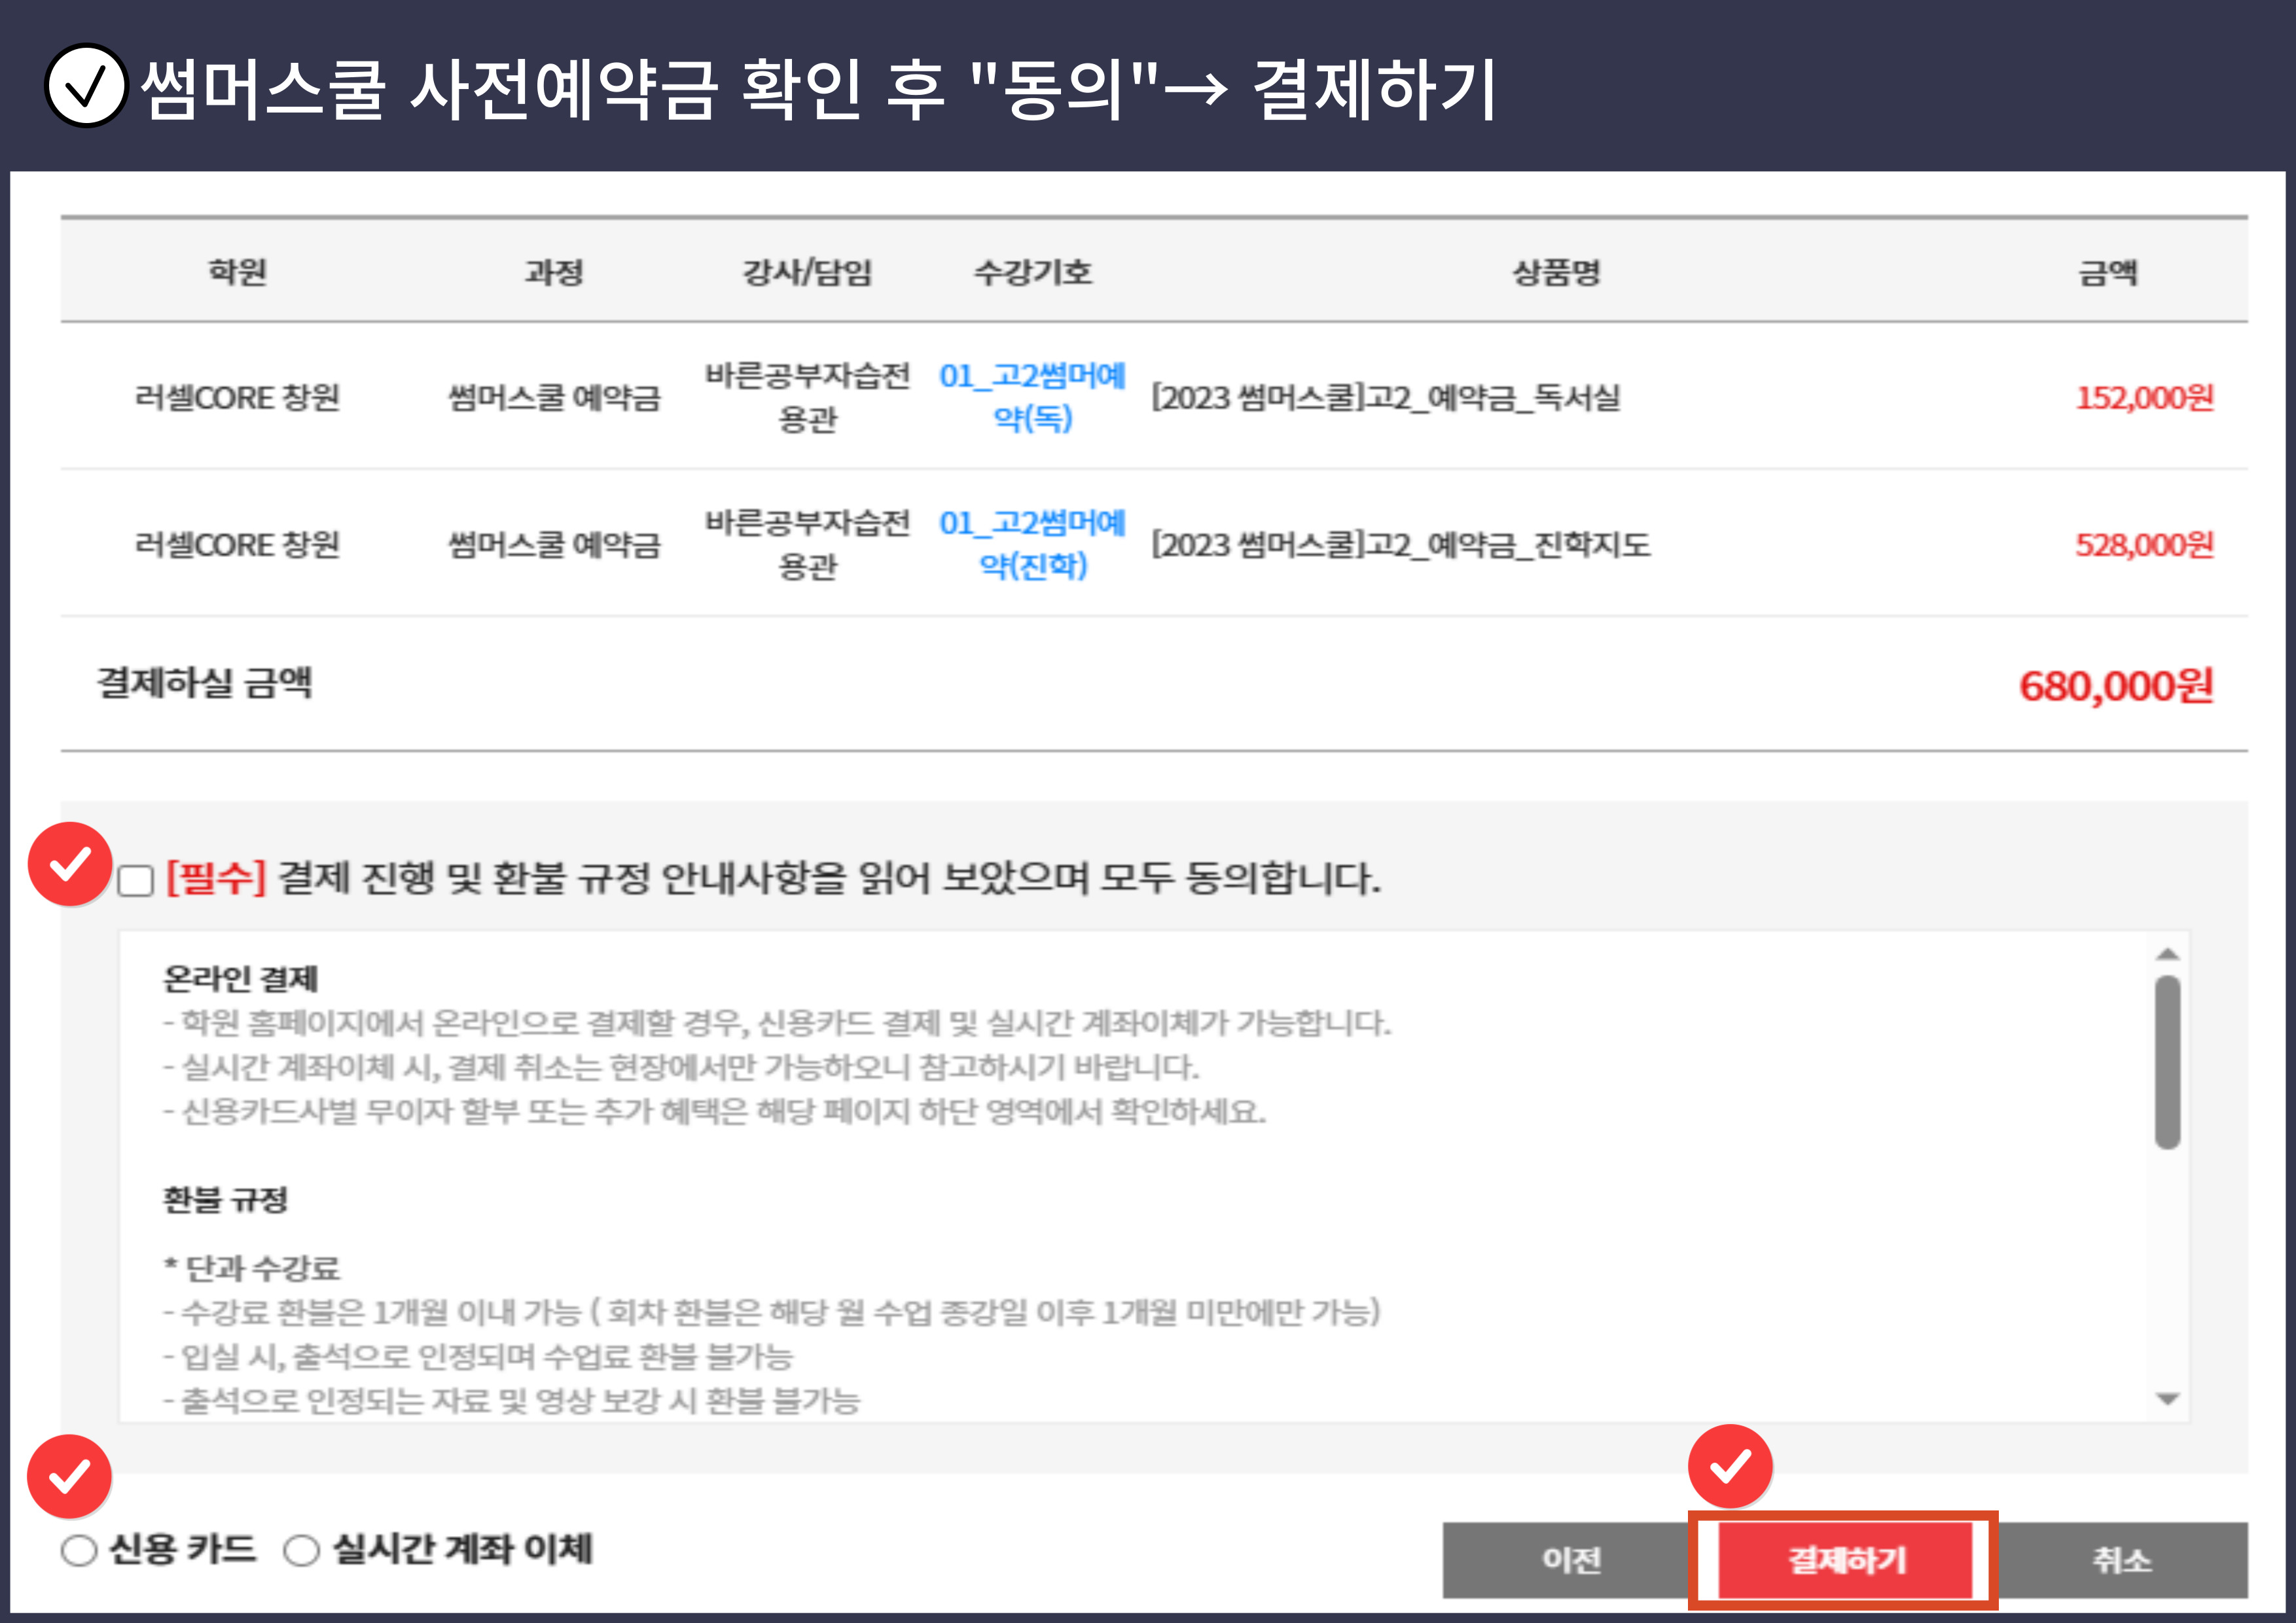Screen dimensions: 2296x1623
Task: Click 바른공부자습전용관 in the 528,000원 row
Action: 807,544
